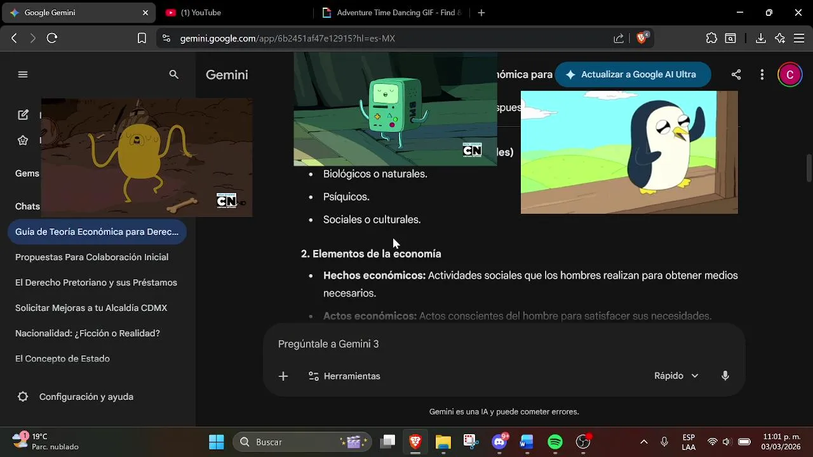Open chat El Concepto de Estado

[63, 359]
